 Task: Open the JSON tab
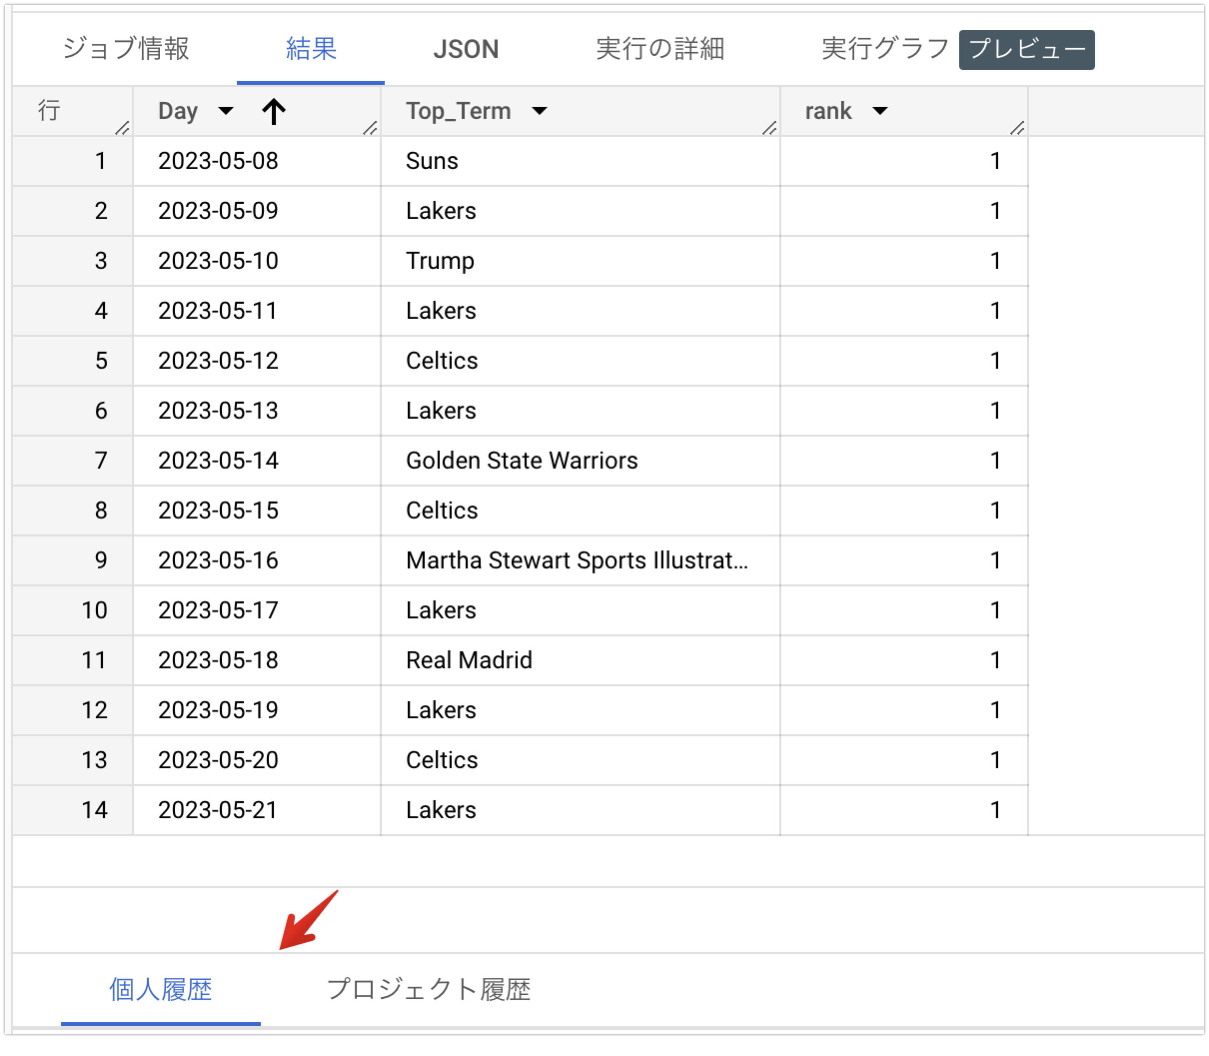coord(466,49)
